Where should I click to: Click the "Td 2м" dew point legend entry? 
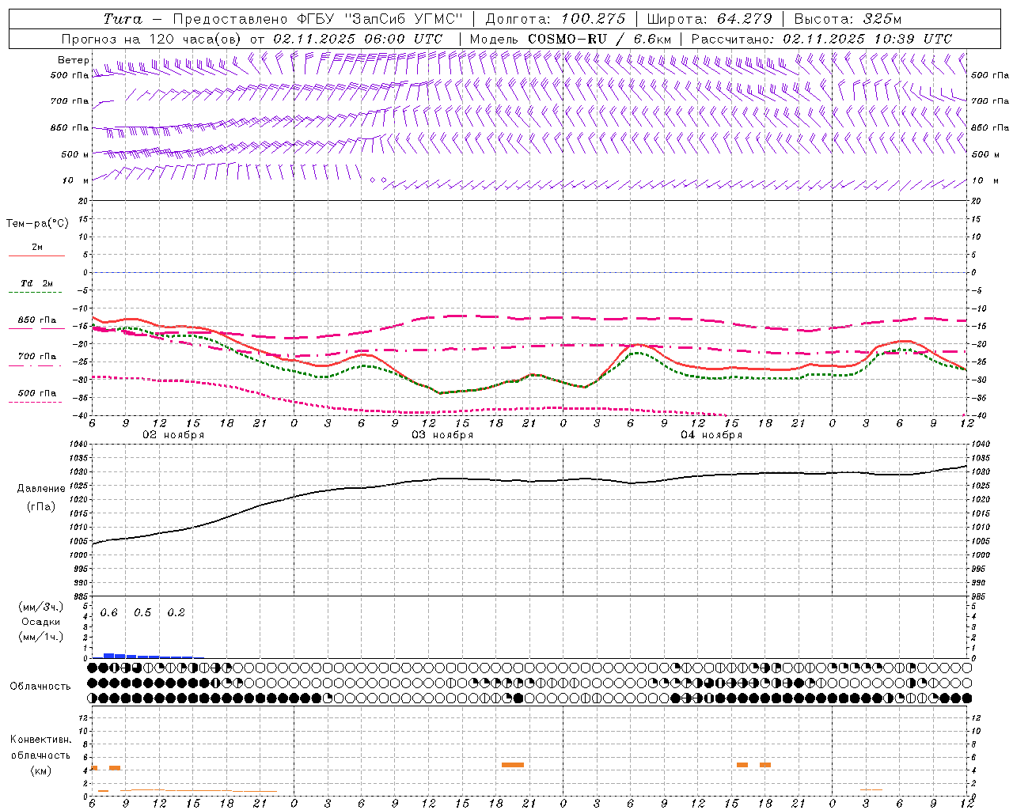click(36, 283)
